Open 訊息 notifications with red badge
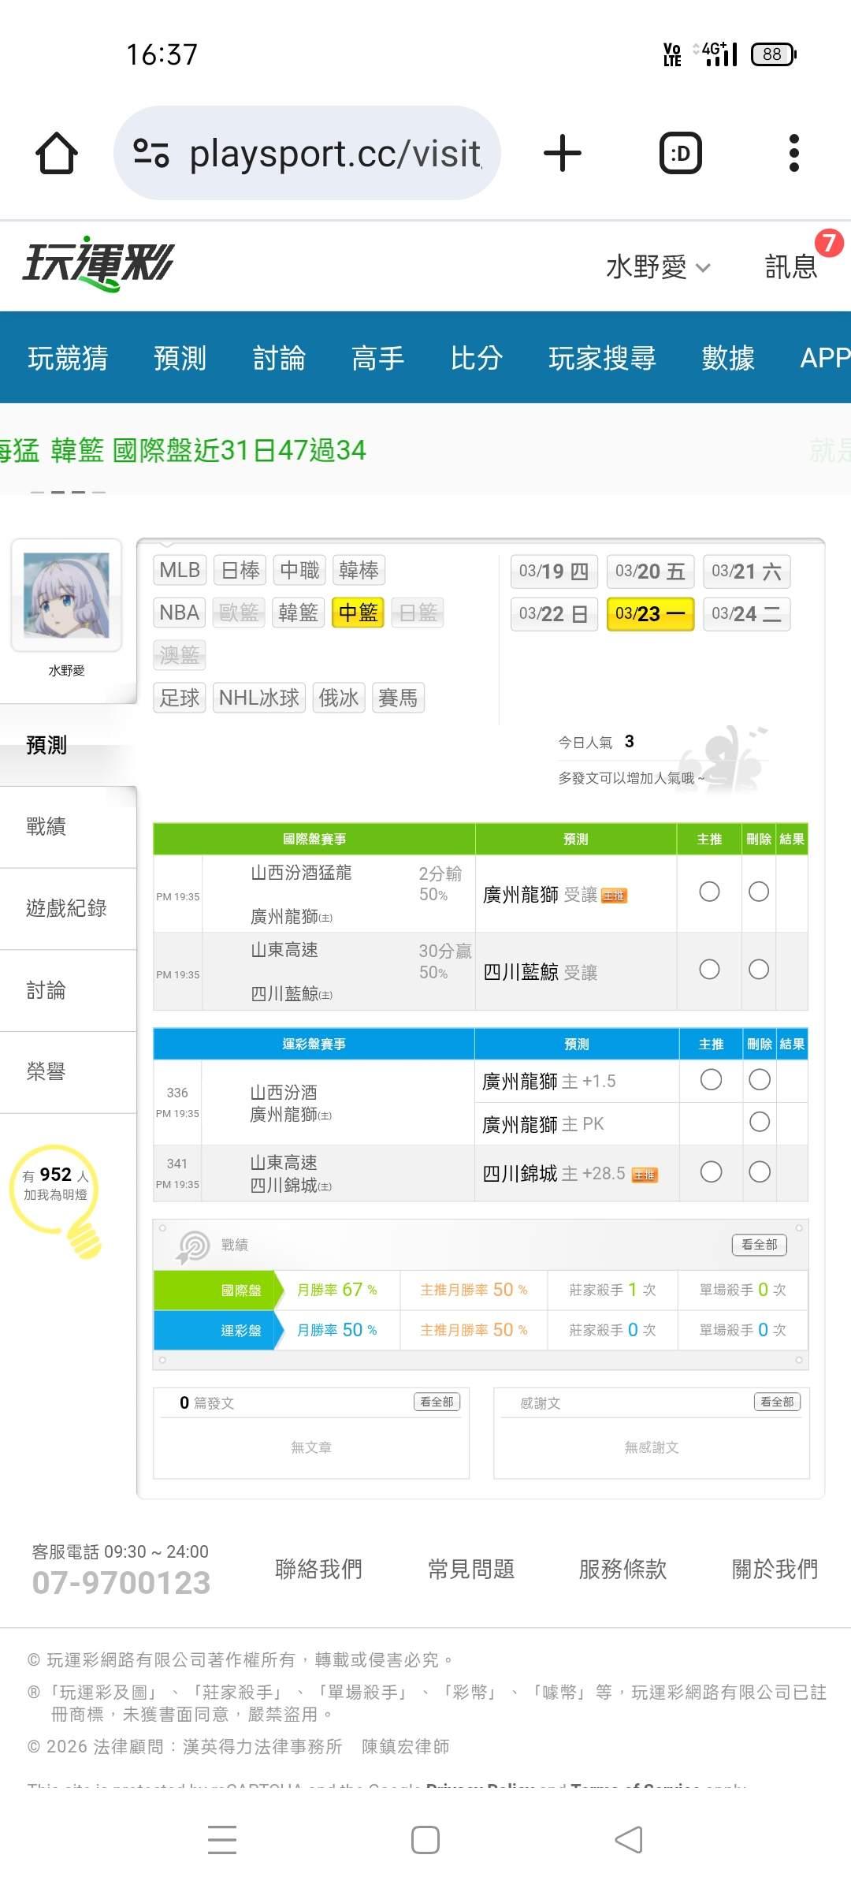 (x=792, y=266)
